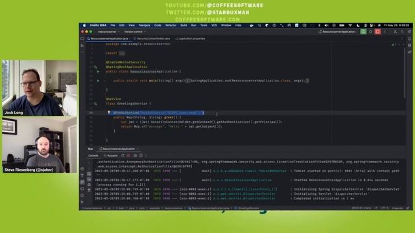
Task: Click the rerun icon in Run panel toolbar
Action: (x=123, y=155)
